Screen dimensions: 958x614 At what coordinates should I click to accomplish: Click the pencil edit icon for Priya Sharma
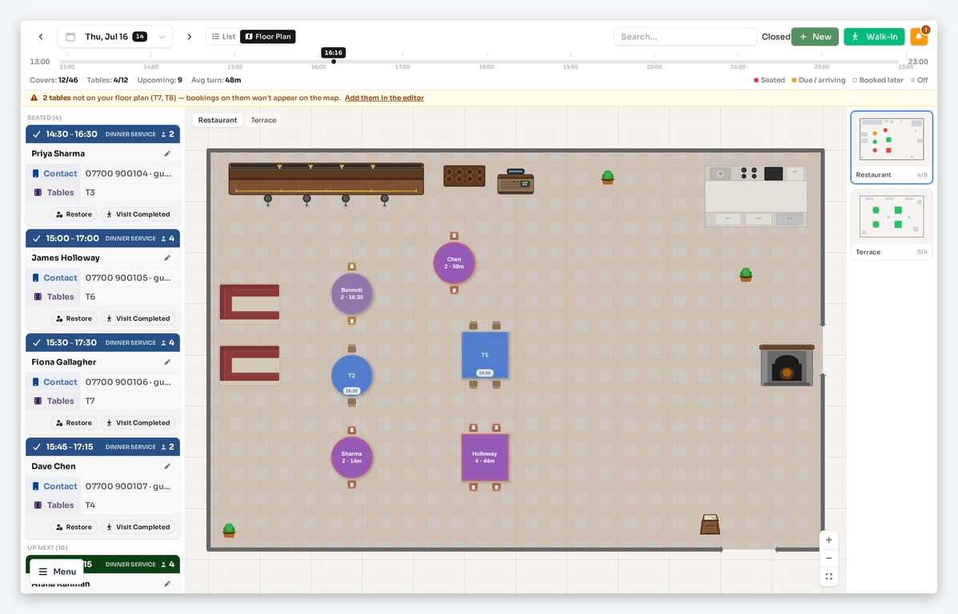(167, 153)
